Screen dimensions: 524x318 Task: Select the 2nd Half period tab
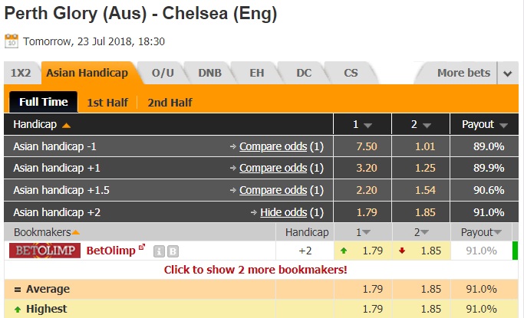point(170,102)
